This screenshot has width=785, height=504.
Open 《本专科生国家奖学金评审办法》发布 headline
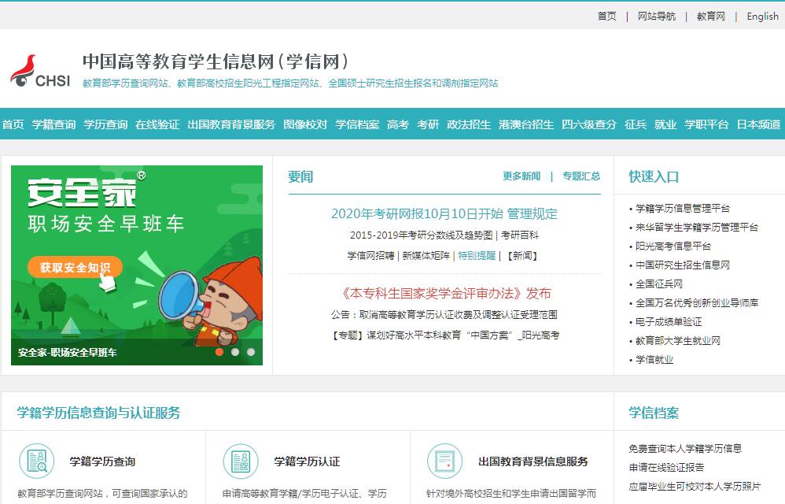click(444, 293)
